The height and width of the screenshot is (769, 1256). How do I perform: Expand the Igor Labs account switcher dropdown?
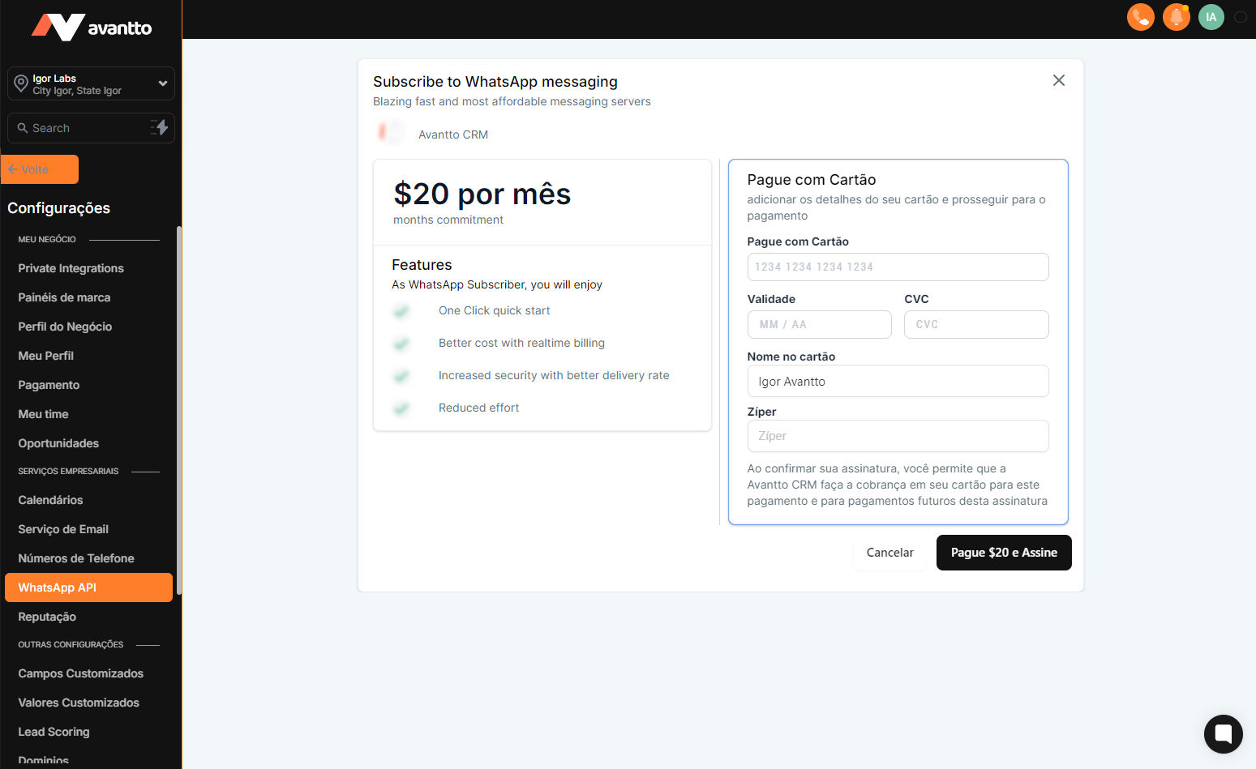coord(162,83)
